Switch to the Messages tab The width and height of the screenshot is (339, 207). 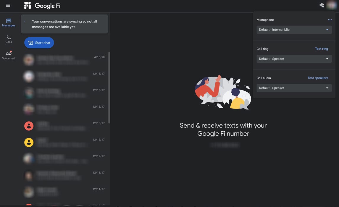pyautogui.click(x=9, y=23)
